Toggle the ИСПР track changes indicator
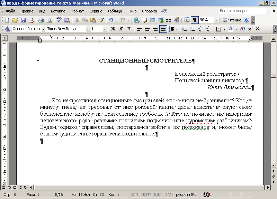This screenshot has width=277, height=199. coord(146,195)
